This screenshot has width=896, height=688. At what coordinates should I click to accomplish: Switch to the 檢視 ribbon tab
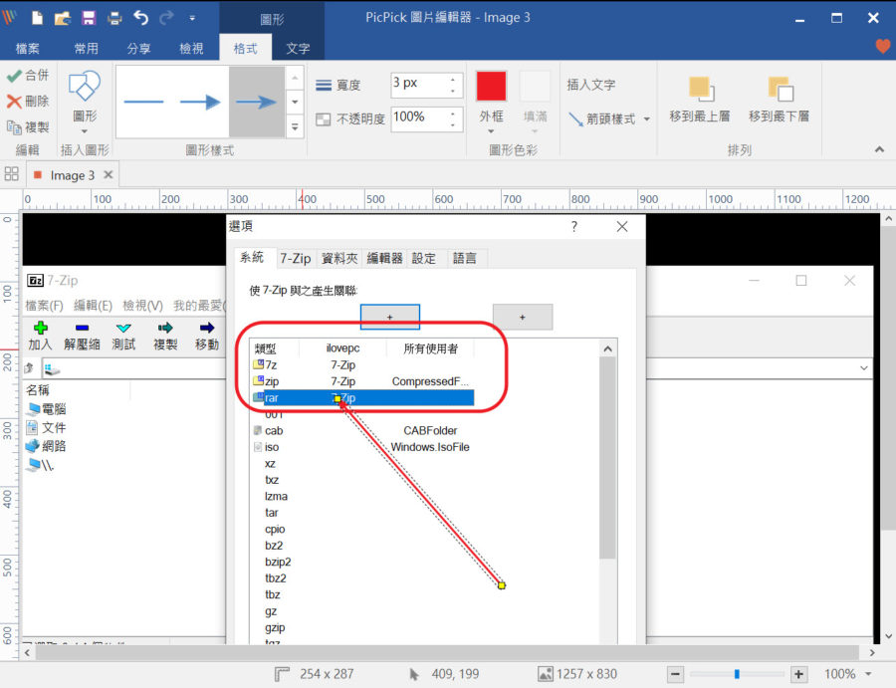point(191,49)
